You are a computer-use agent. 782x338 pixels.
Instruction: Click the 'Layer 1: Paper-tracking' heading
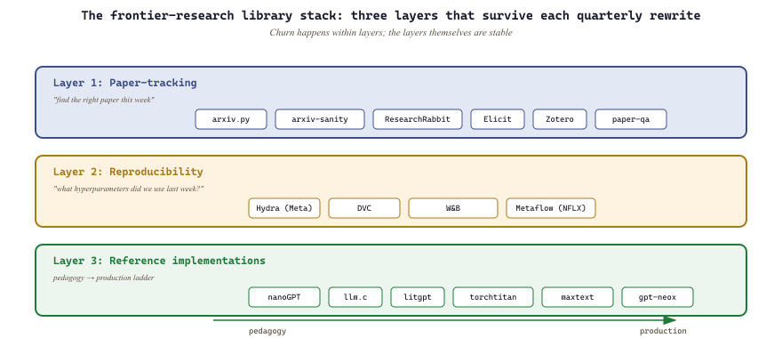125,83
